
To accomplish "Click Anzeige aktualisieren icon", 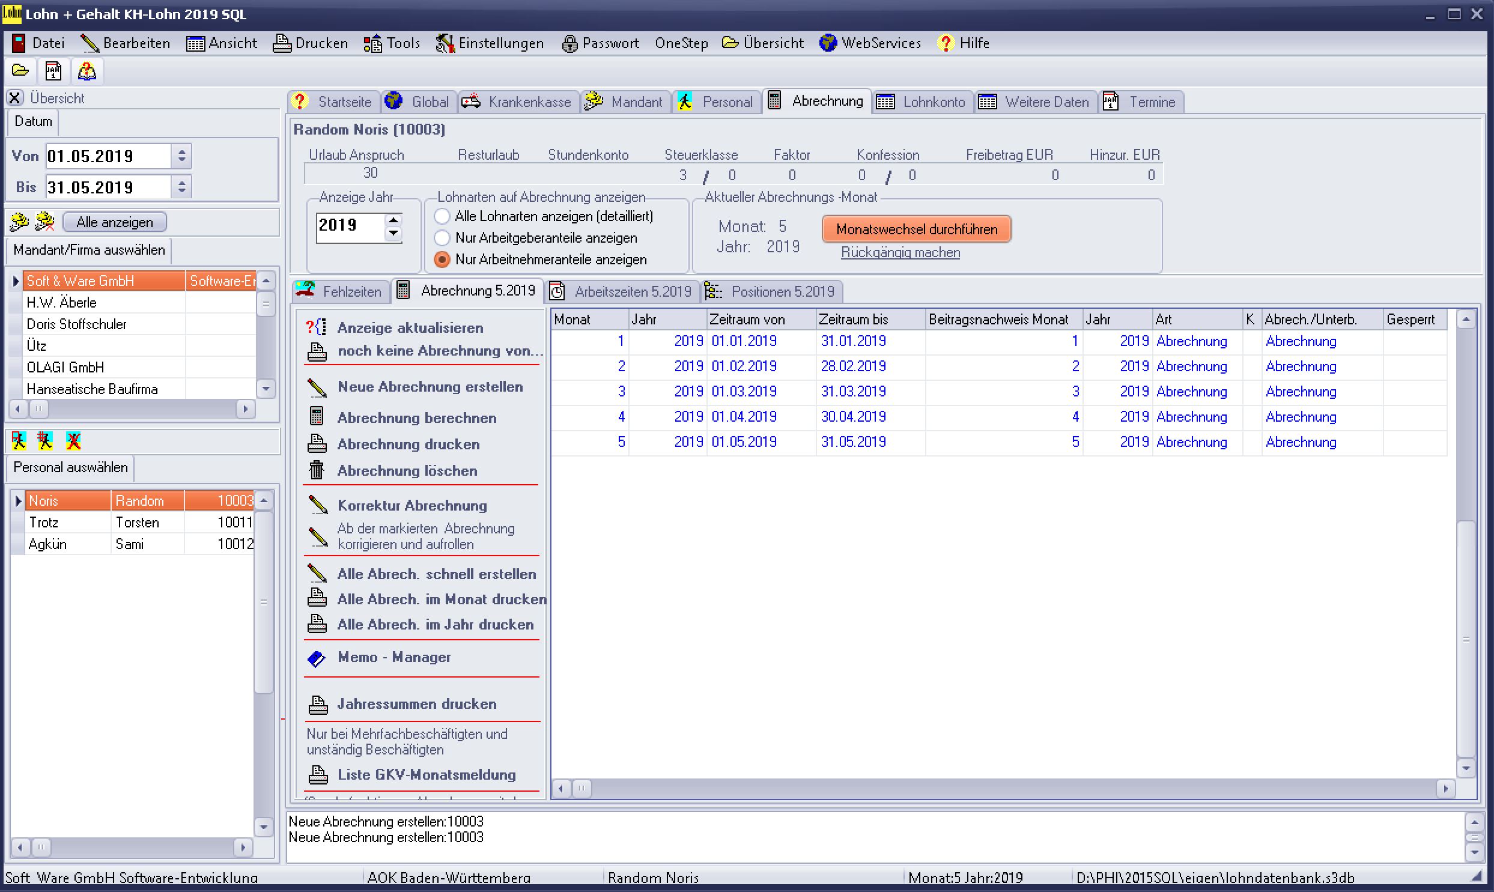I will click(317, 327).
